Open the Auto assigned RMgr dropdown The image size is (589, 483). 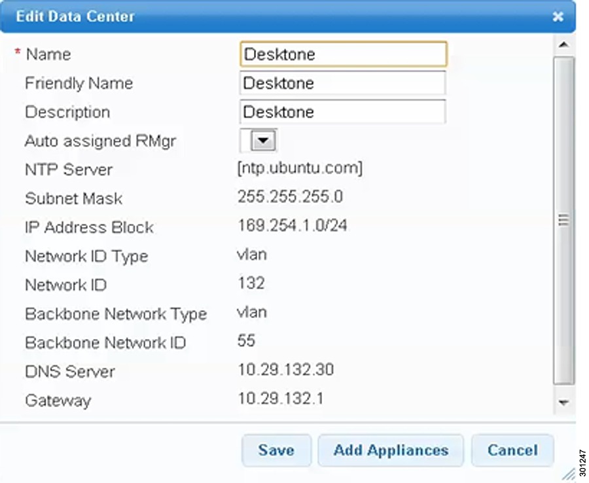click(x=263, y=141)
